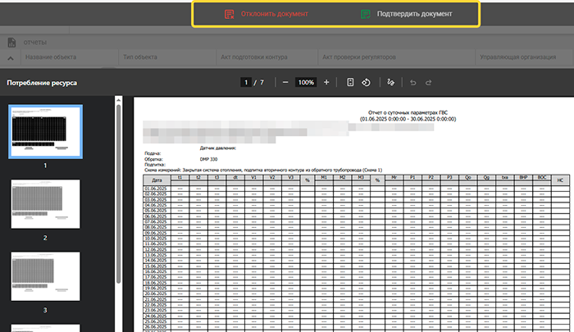Click the page number input field
Viewport: 574px width, 332px height.
click(244, 83)
